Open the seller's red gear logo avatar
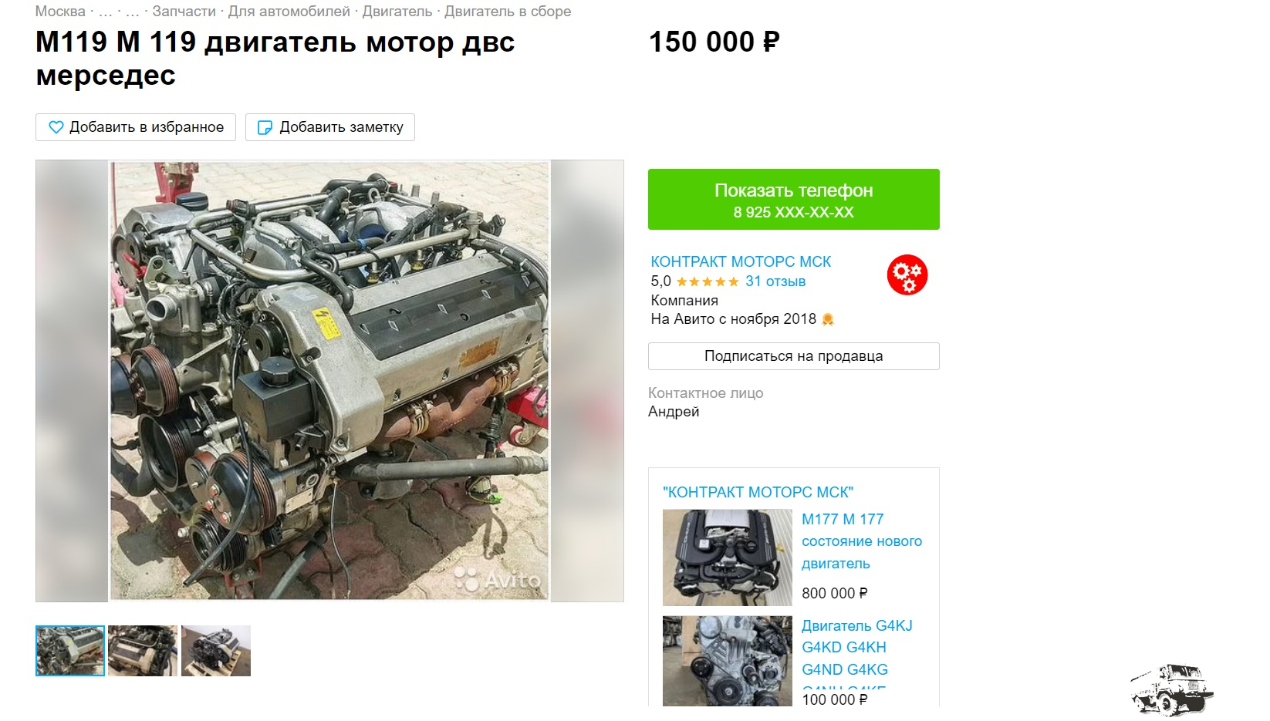This screenshot has width=1270, height=721. [x=907, y=275]
